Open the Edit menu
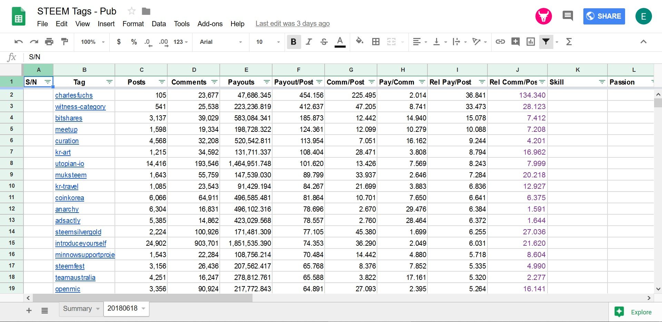The height and width of the screenshot is (322, 662). tap(62, 24)
